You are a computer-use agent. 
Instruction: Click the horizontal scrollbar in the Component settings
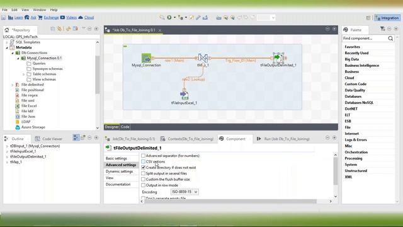(x=230, y=201)
